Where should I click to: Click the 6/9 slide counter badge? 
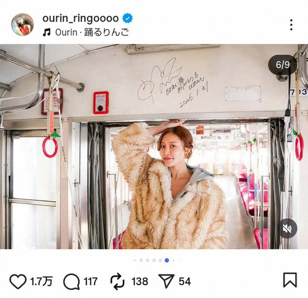click(283, 65)
